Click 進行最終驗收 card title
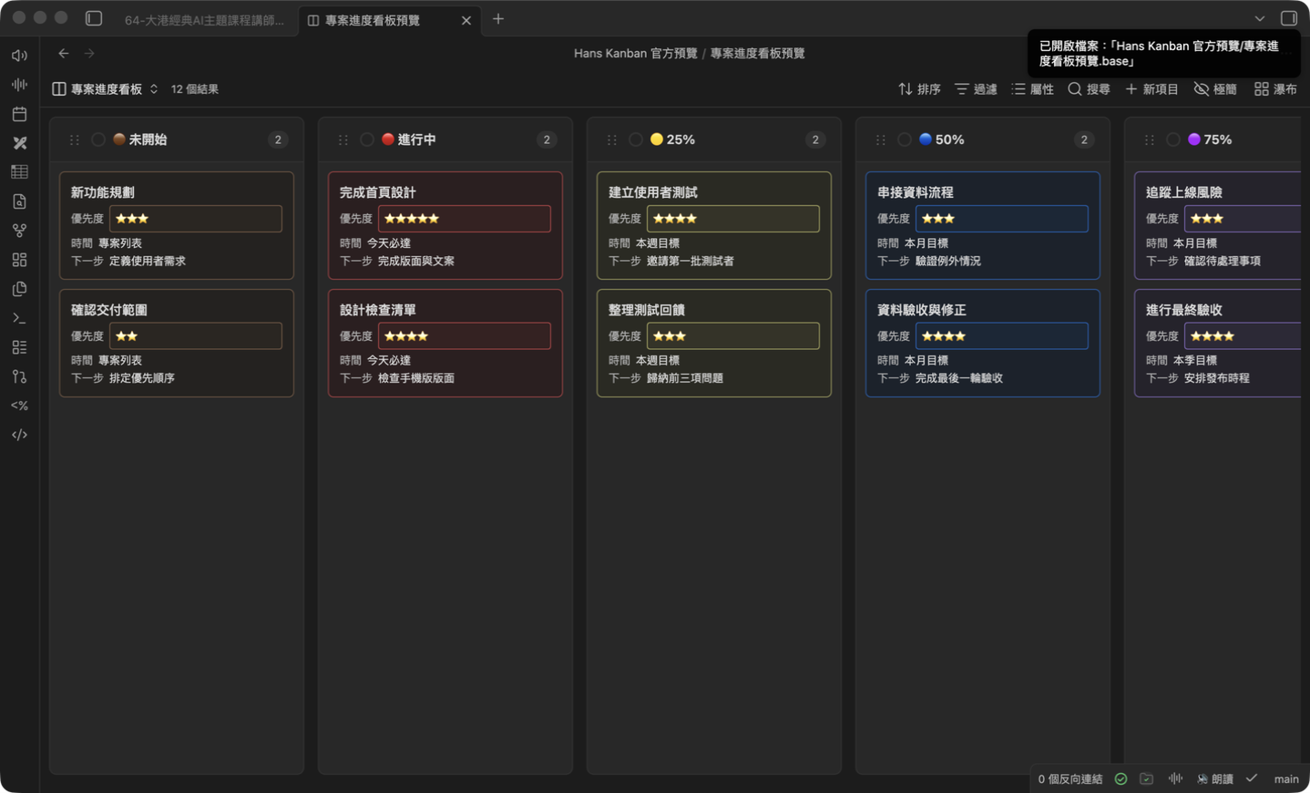 coord(1184,310)
